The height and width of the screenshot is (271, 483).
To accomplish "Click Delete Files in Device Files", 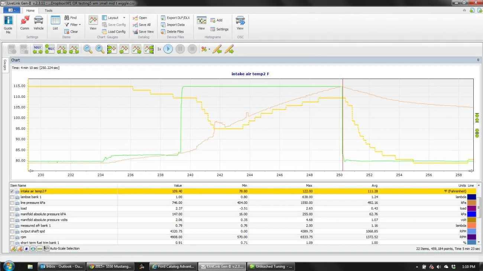I will tap(172, 32).
